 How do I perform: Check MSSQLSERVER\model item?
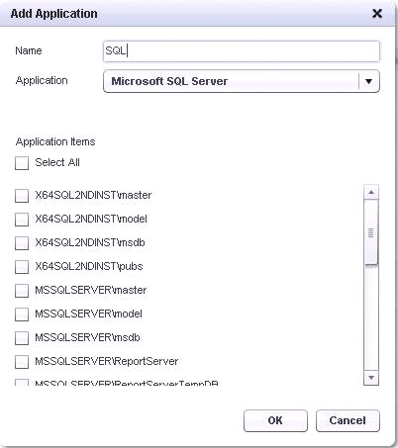[22, 314]
